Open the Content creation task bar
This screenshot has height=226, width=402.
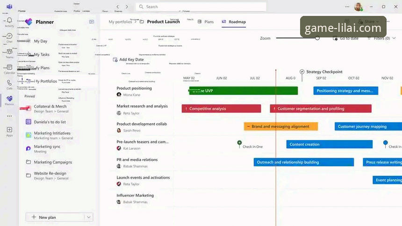coord(330,145)
